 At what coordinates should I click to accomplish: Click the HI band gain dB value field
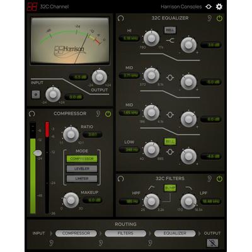(211, 45)
